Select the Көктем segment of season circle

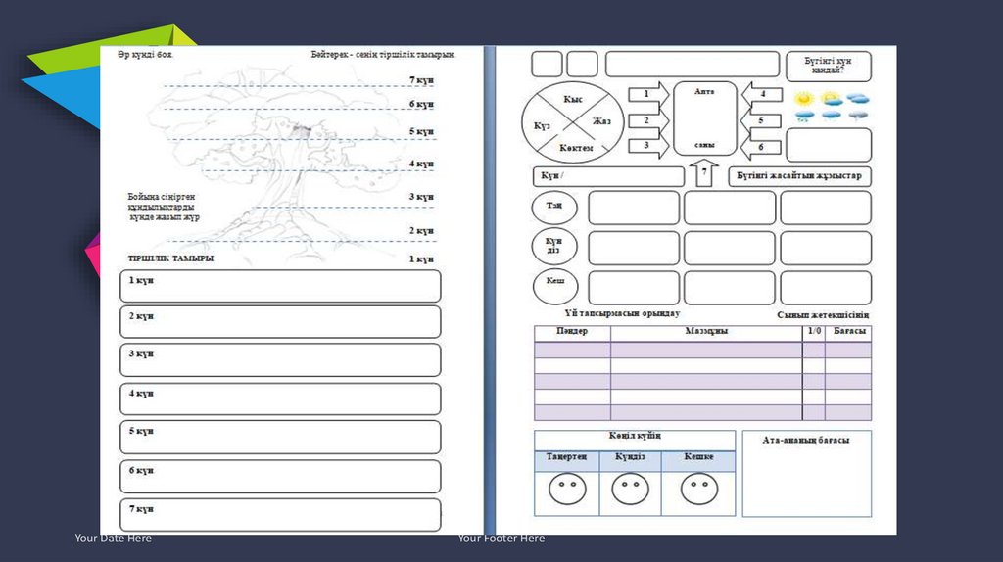point(575,146)
